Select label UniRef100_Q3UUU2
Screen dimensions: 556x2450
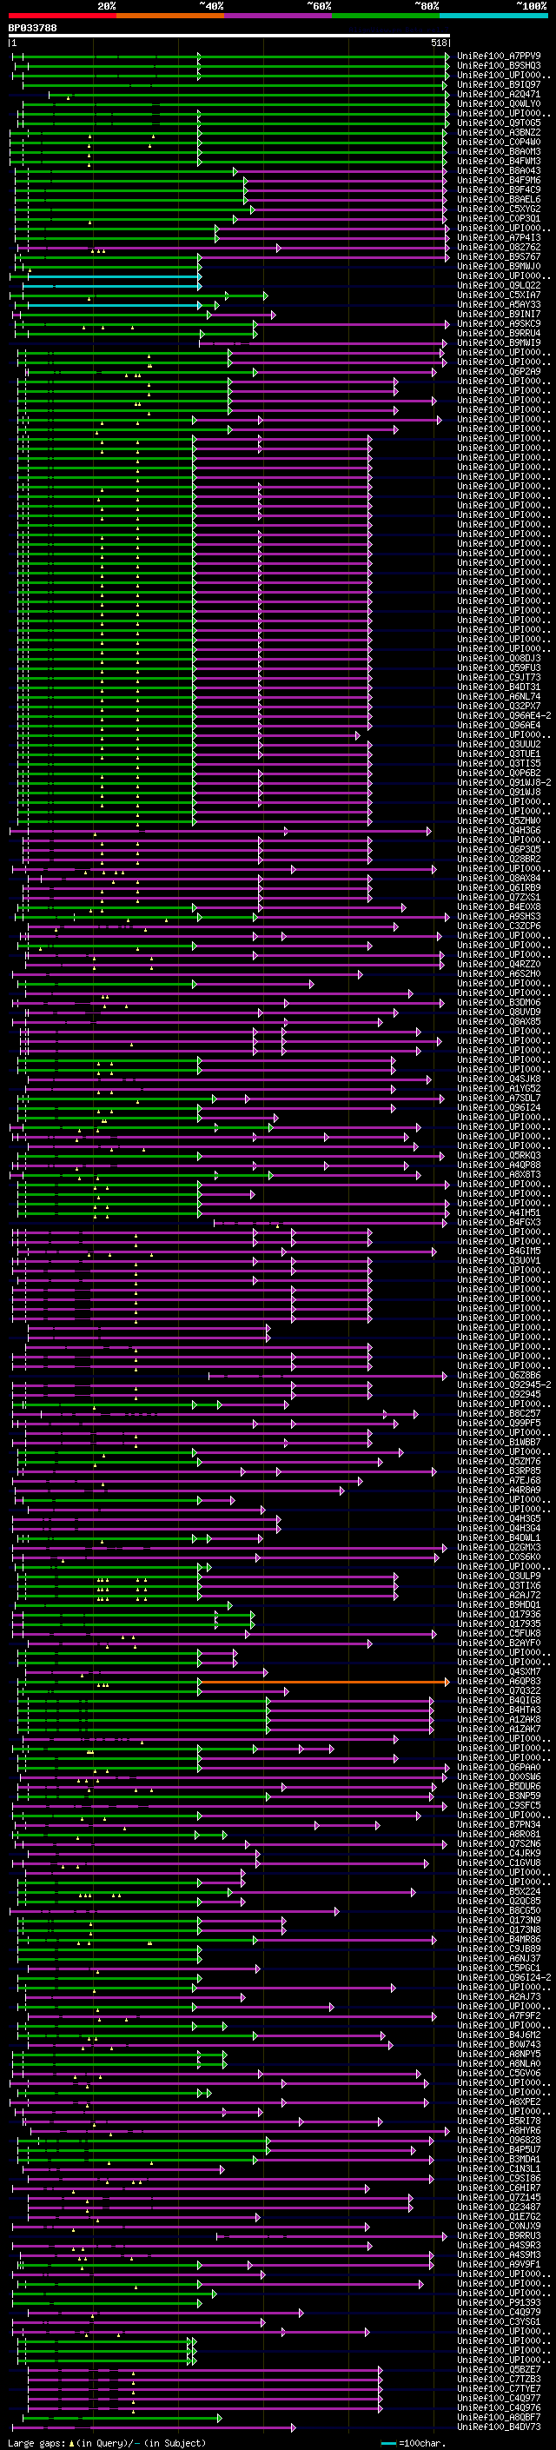point(499,744)
